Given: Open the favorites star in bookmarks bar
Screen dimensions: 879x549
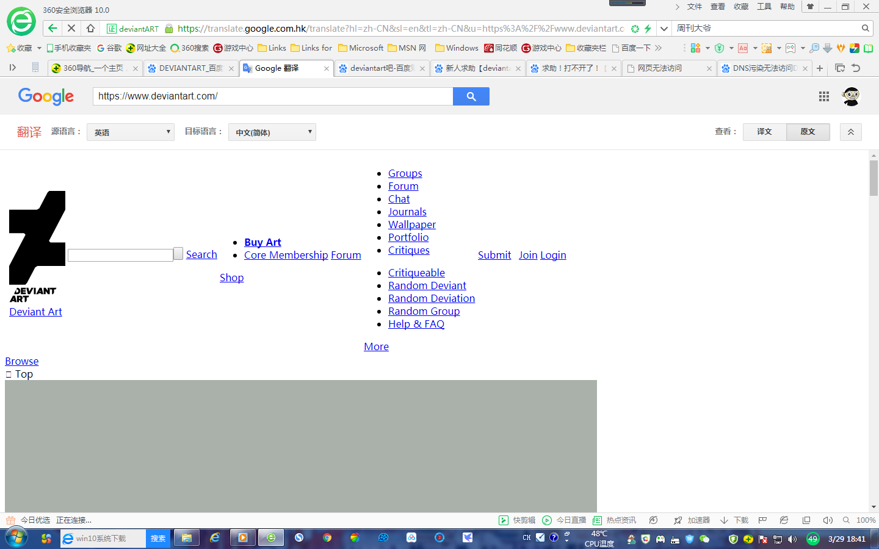Looking at the screenshot, I should tap(10, 48).
